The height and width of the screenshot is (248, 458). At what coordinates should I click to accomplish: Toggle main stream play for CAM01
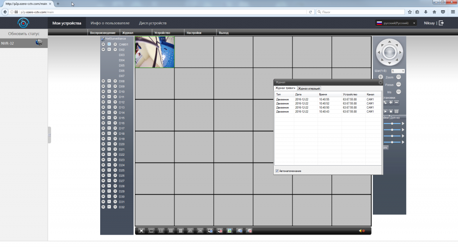tap(109, 44)
